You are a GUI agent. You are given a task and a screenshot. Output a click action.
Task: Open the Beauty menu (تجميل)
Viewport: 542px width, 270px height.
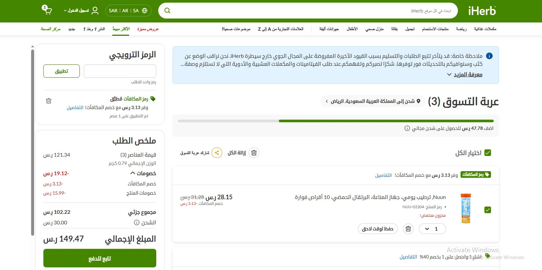point(410,29)
